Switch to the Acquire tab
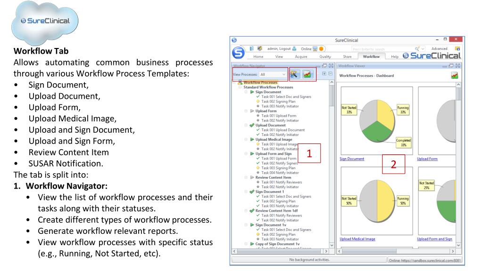 (301, 56)
